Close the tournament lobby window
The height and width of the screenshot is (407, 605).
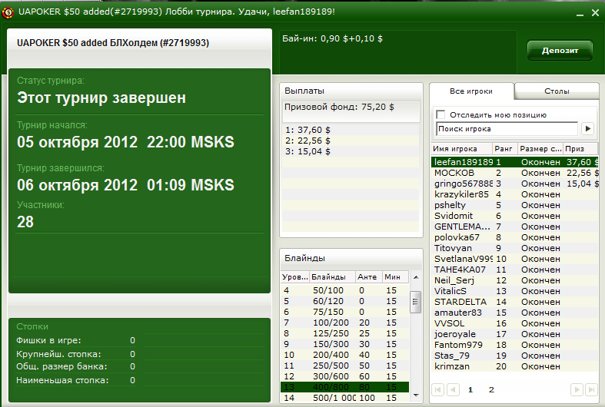595,13
